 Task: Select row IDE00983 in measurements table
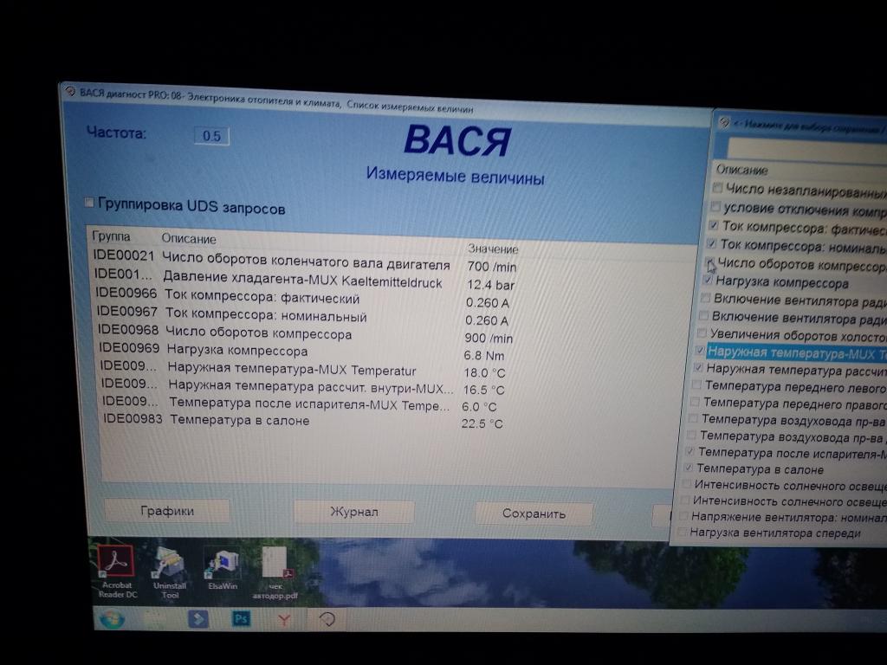[302, 421]
